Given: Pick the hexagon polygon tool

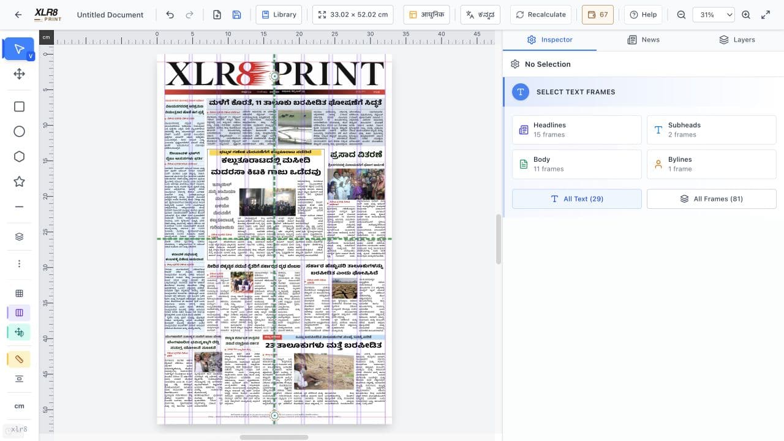Looking at the screenshot, I should (x=19, y=157).
